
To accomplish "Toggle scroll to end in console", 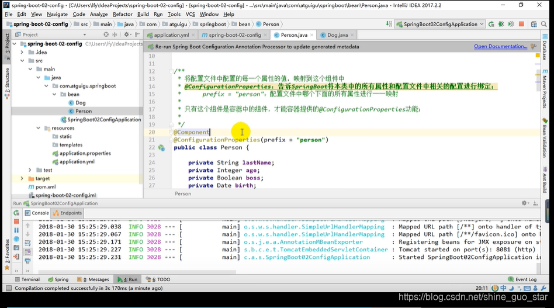I will pyautogui.click(x=27, y=252).
